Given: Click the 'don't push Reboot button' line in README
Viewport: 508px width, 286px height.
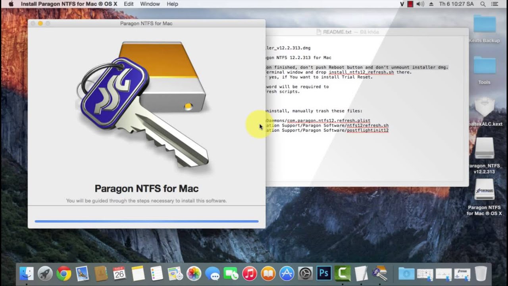Looking at the screenshot, I should pos(357,68).
